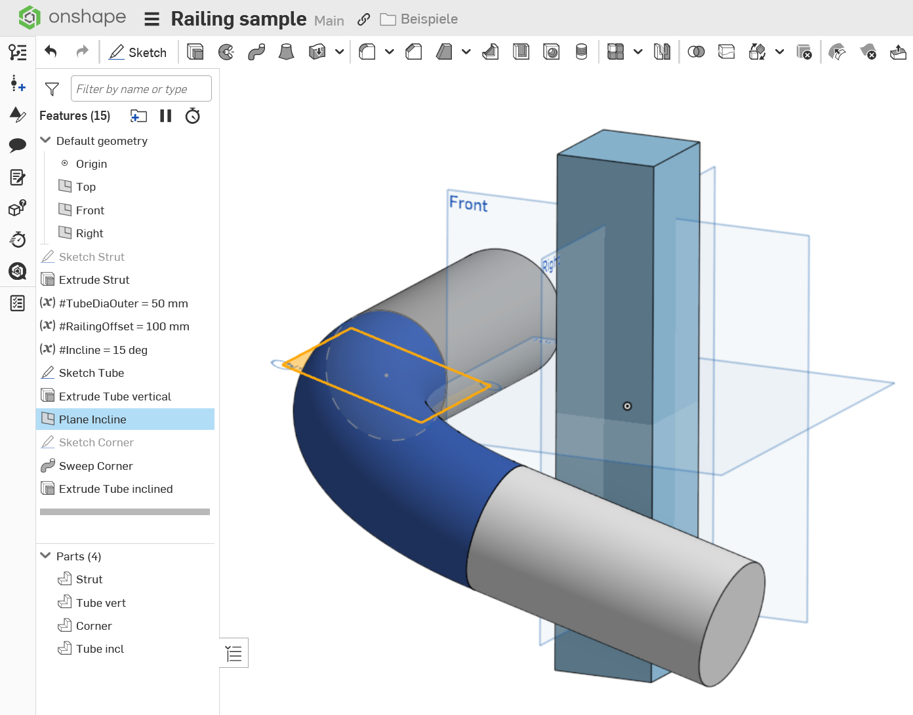Open the dropdown next to Transform tool
Image resolution: width=913 pixels, height=715 pixels.
click(x=779, y=52)
